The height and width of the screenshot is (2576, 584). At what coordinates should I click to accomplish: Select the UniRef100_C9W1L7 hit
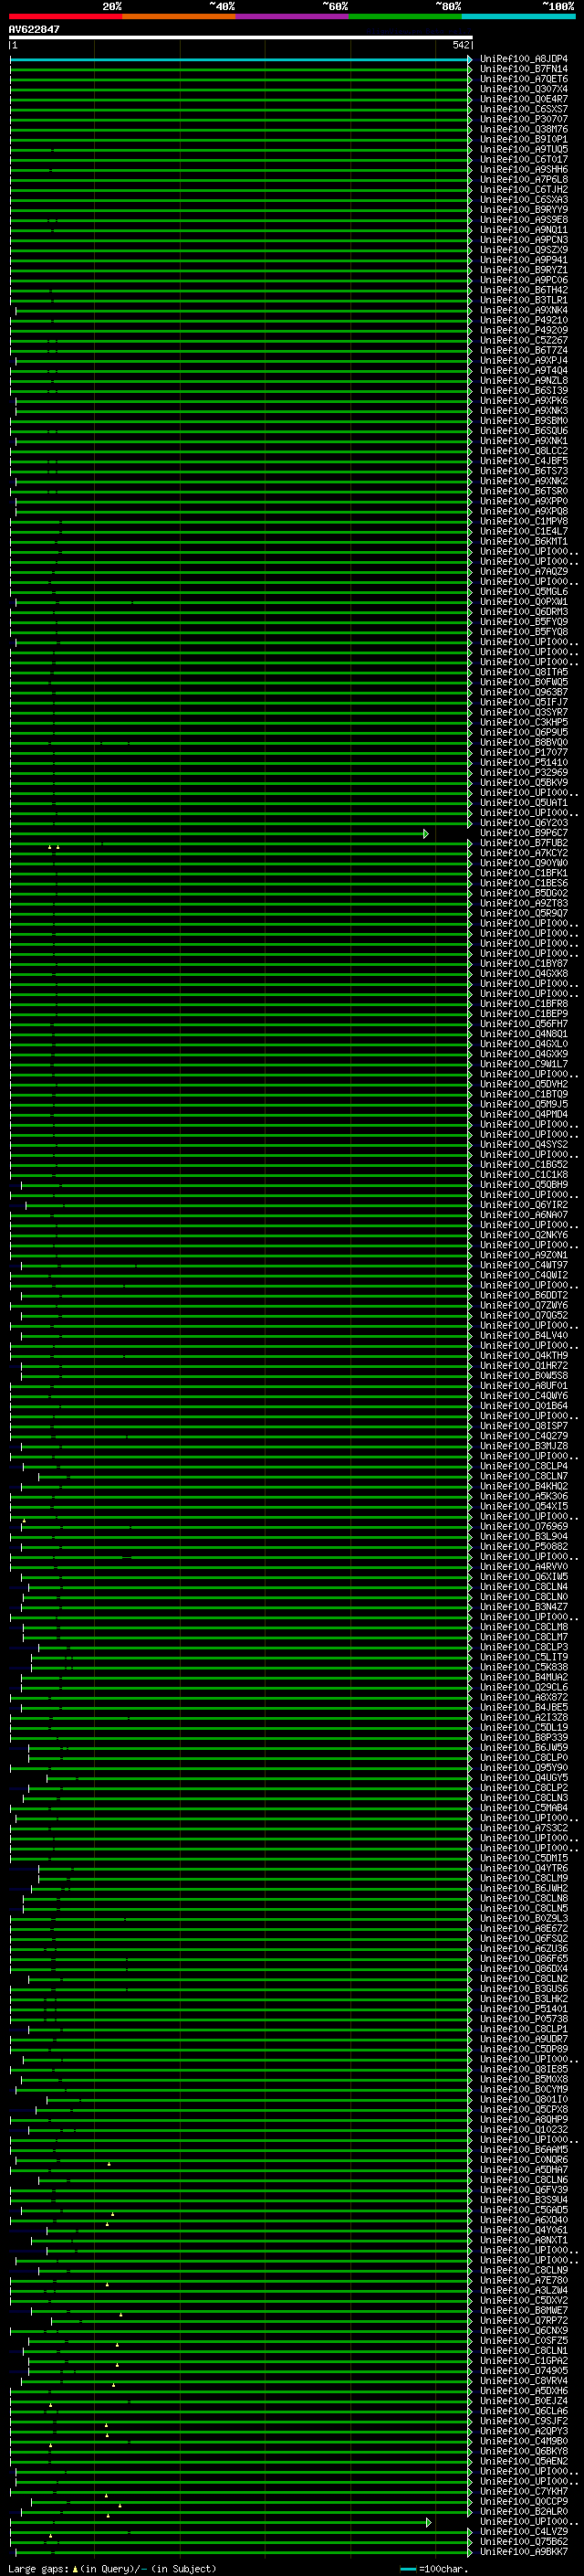pos(524,1064)
